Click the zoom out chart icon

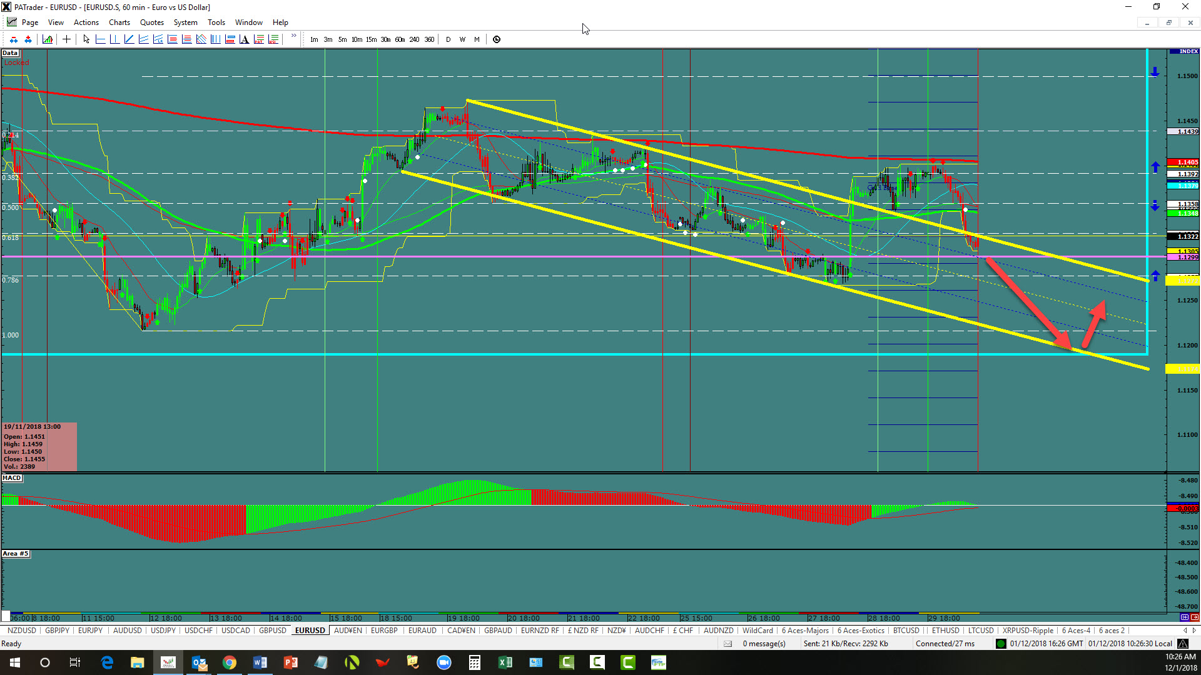click(x=13, y=39)
